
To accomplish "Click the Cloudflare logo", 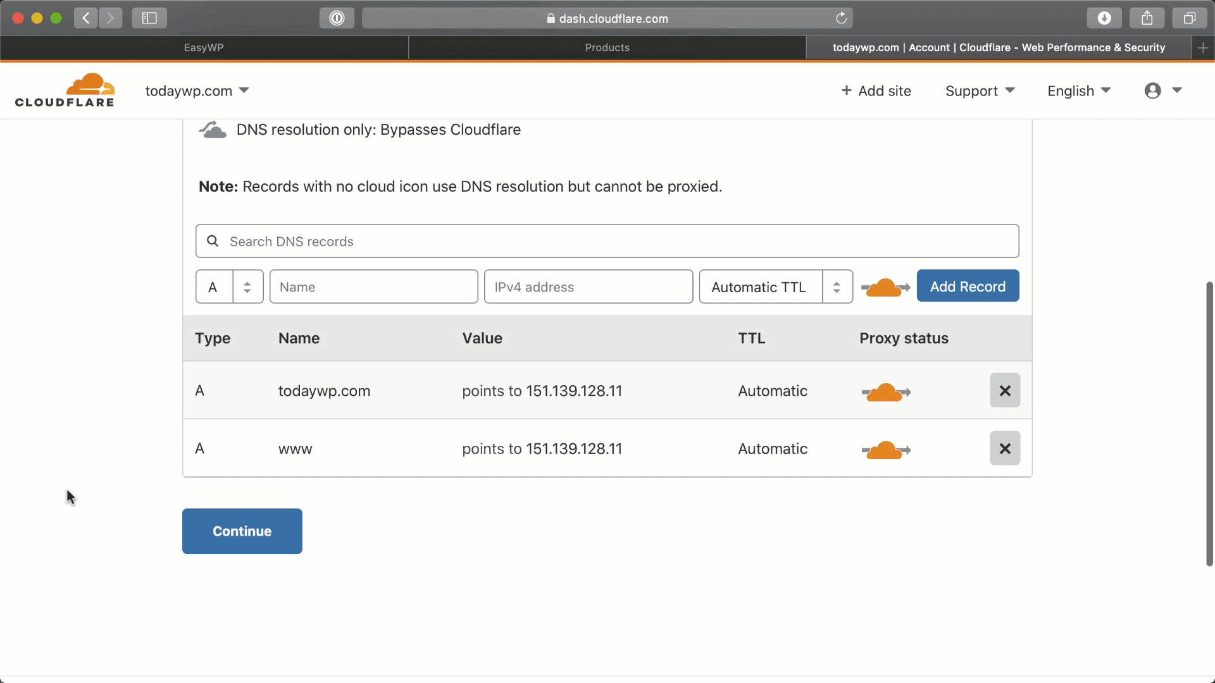I will (65, 90).
